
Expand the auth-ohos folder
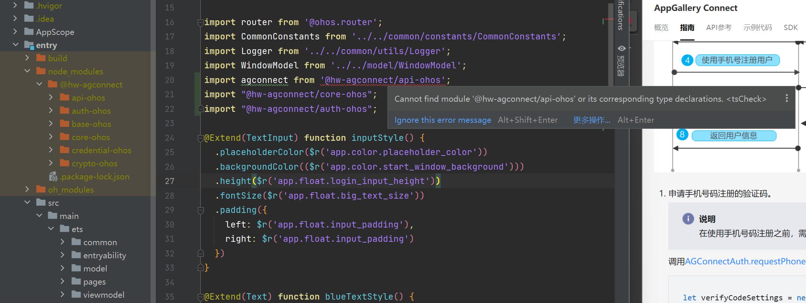(51, 110)
